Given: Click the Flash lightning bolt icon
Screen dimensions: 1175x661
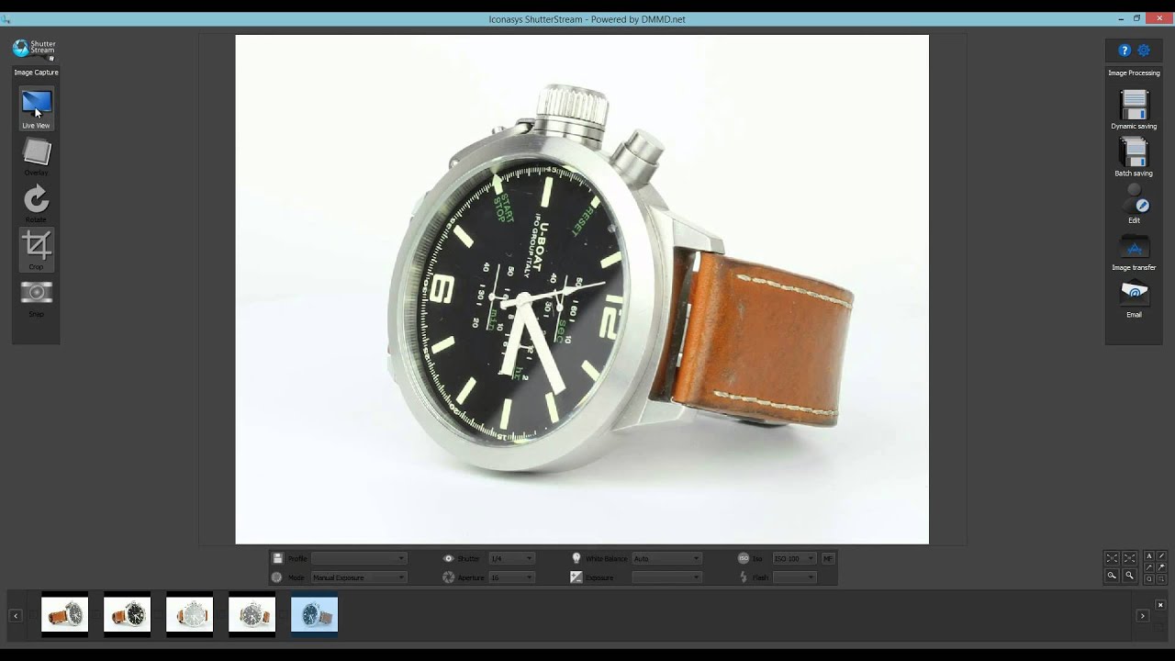Looking at the screenshot, I should point(744,577).
